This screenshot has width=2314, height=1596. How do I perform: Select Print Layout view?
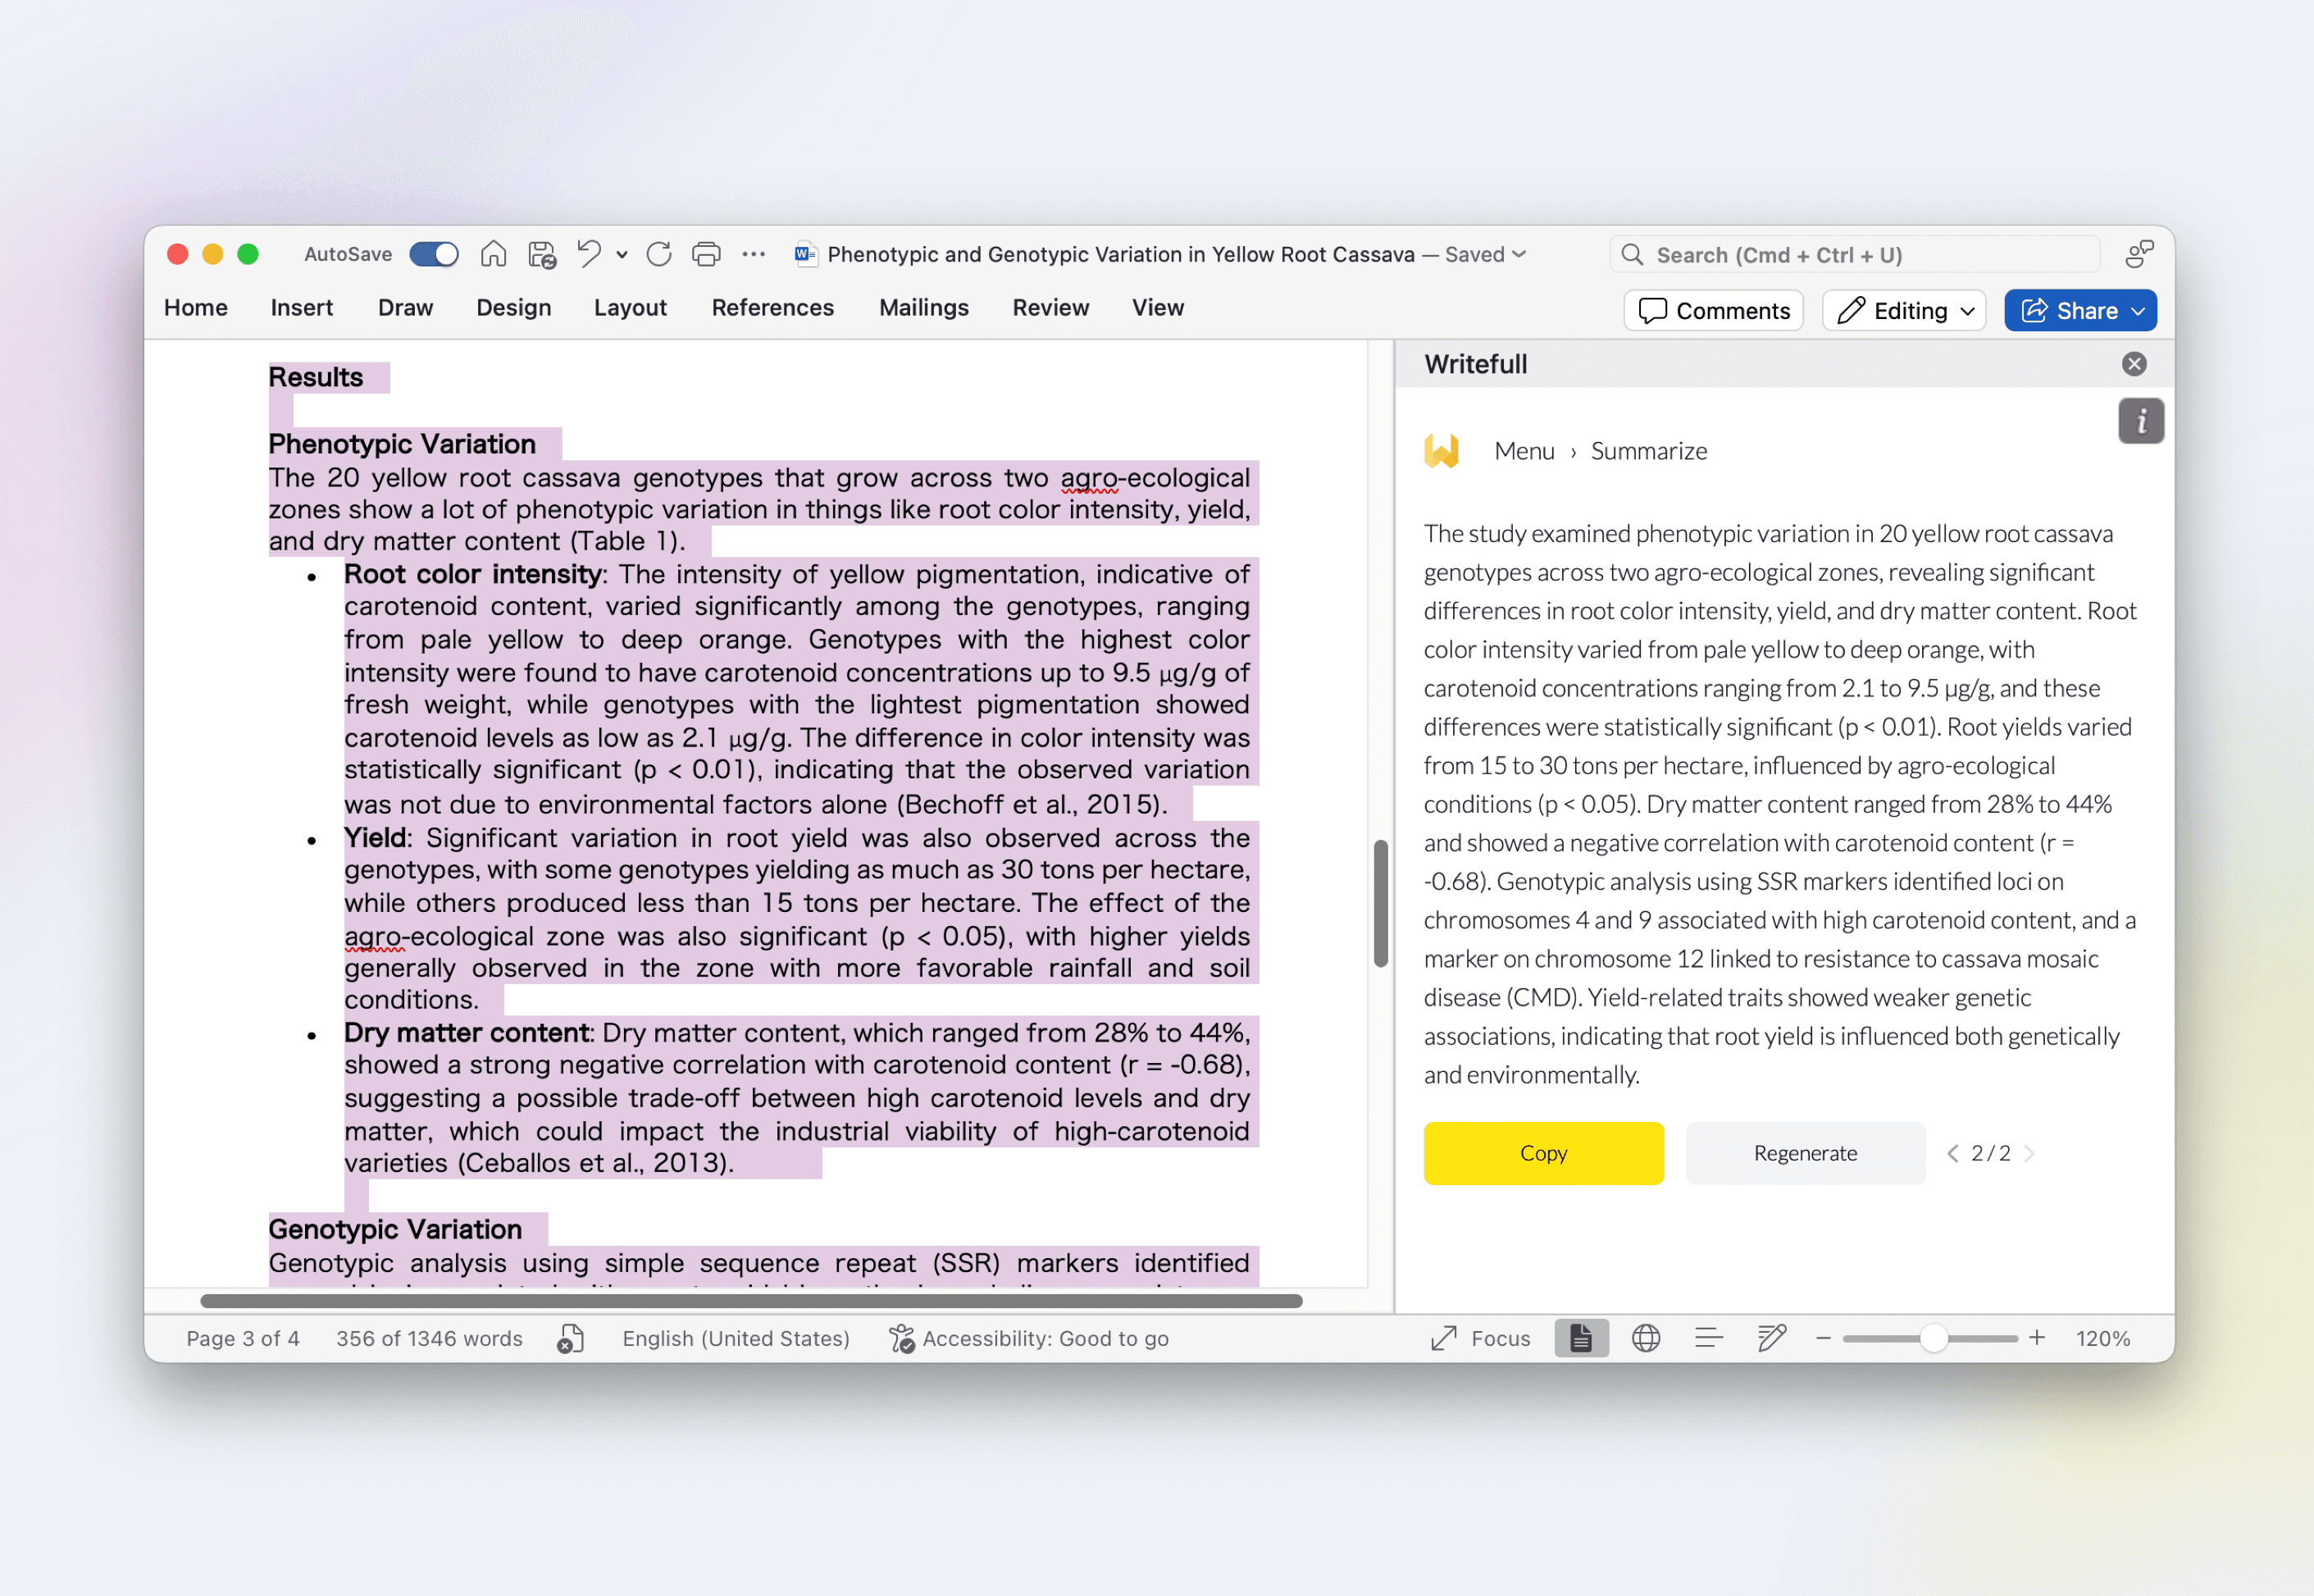point(1580,1338)
